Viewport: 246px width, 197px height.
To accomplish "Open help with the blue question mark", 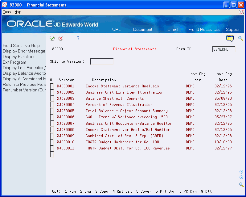I will pos(78,38).
